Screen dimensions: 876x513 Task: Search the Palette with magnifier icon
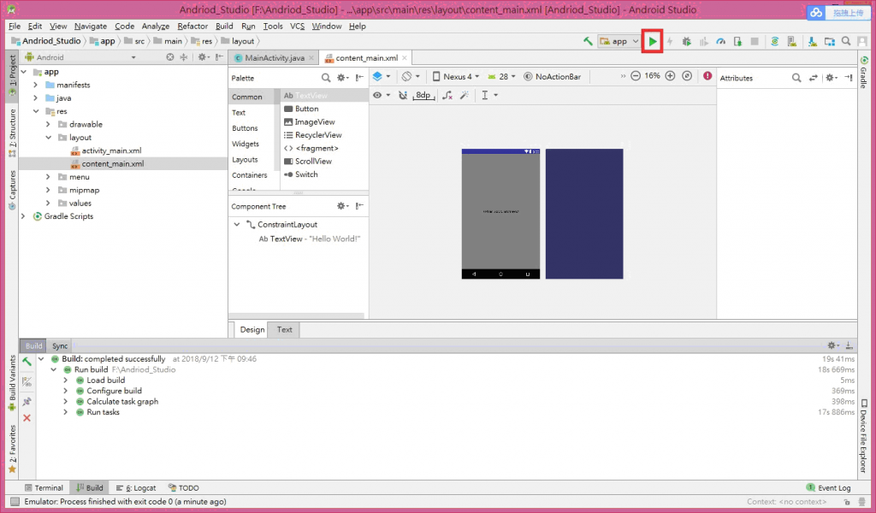326,78
